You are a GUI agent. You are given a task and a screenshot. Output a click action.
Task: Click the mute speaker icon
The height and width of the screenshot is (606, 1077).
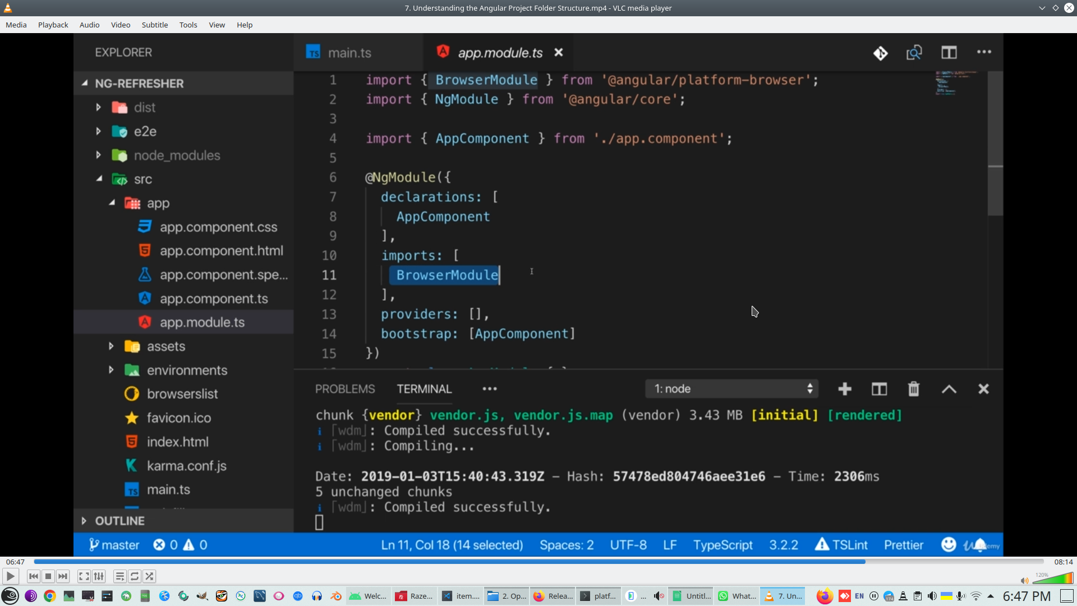[1024, 580]
